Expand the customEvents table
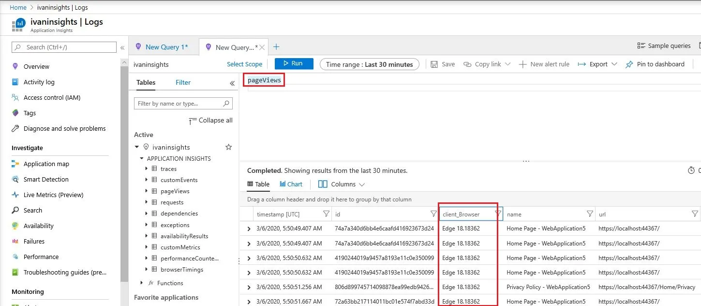 pyautogui.click(x=146, y=180)
